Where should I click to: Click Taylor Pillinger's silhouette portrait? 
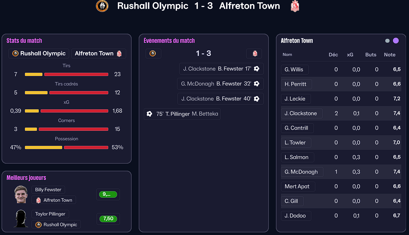[21, 219]
